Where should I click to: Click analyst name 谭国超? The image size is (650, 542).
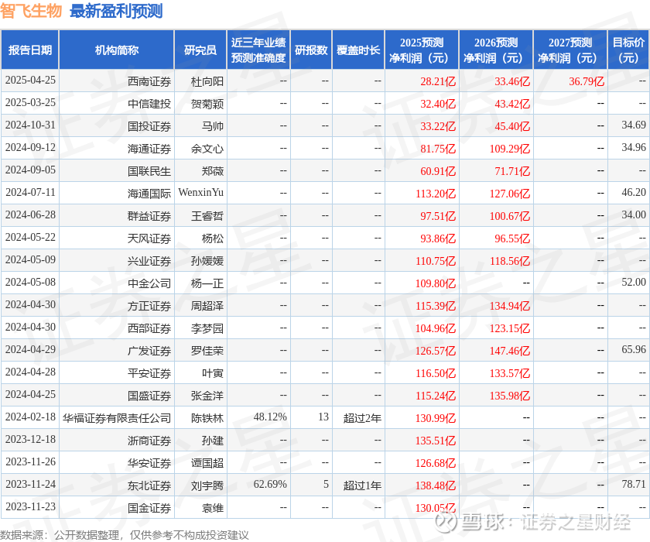(207, 463)
